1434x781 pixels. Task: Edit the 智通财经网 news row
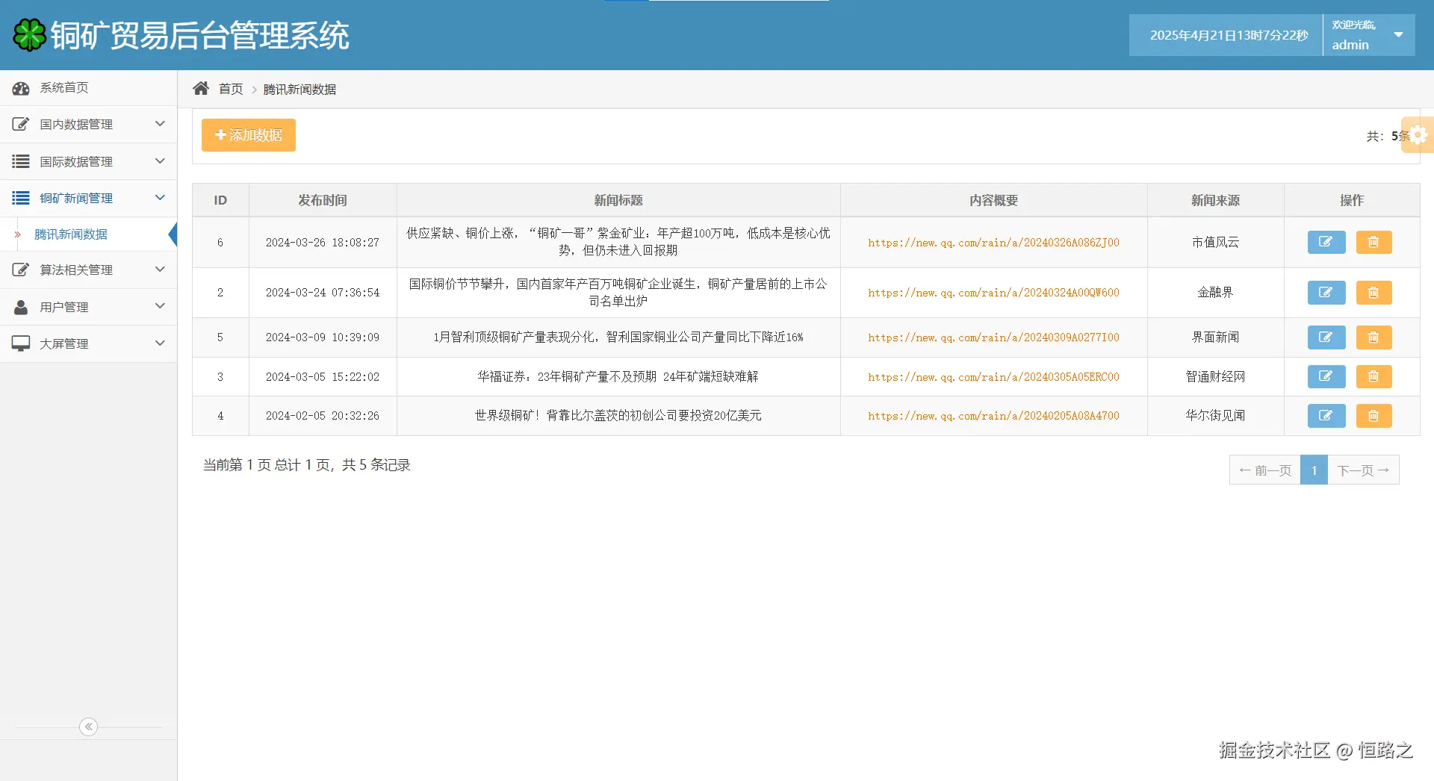tap(1326, 376)
